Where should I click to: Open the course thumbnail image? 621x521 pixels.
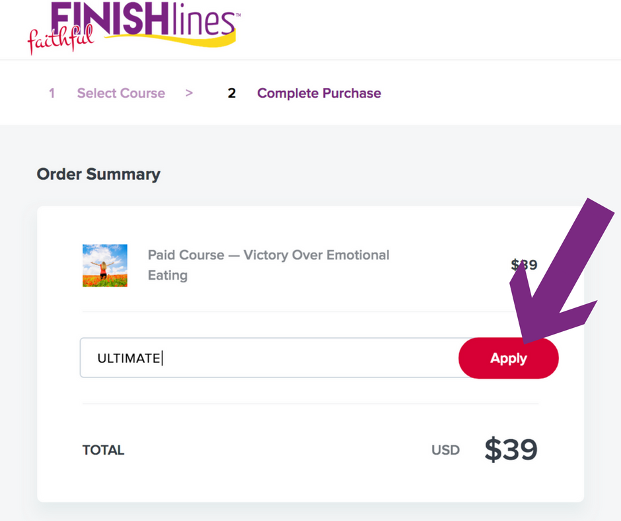[x=105, y=265]
